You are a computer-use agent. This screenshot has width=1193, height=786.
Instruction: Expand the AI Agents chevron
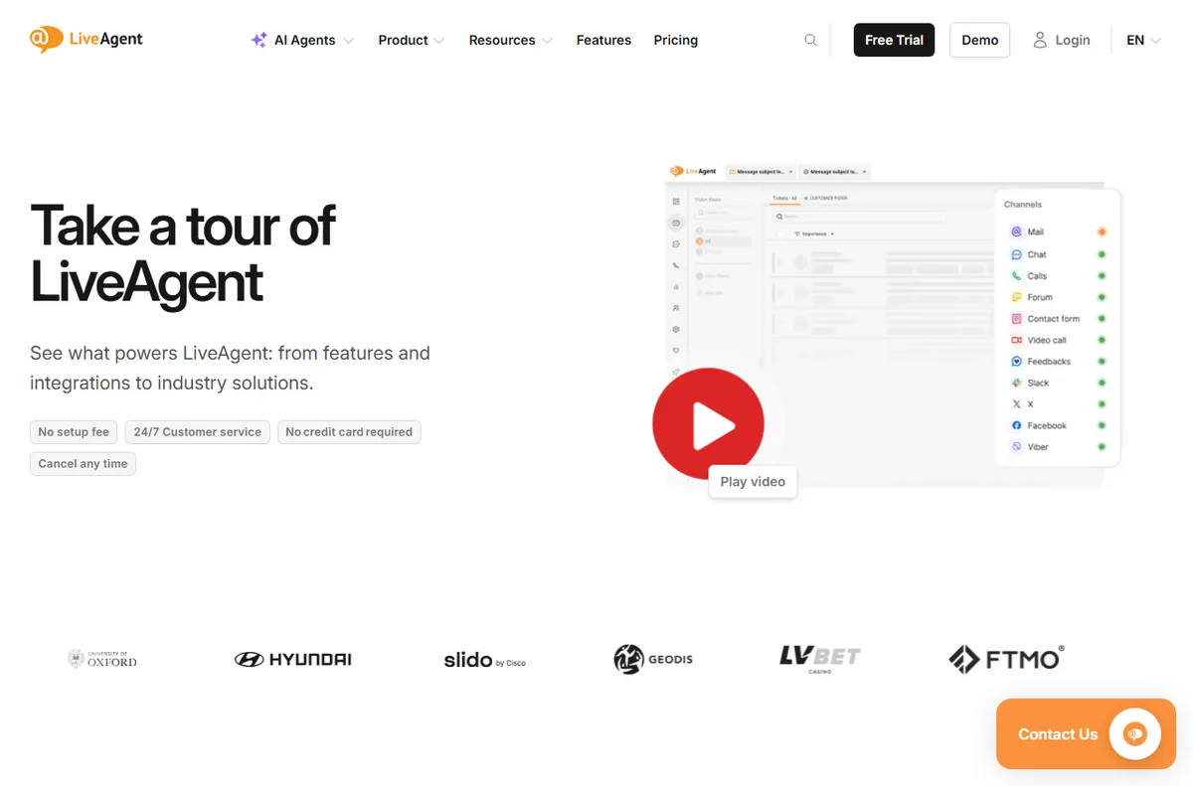pos(348,41)
